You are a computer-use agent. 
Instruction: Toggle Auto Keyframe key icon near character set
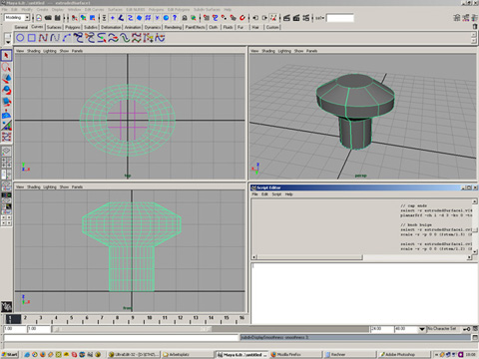466,329
